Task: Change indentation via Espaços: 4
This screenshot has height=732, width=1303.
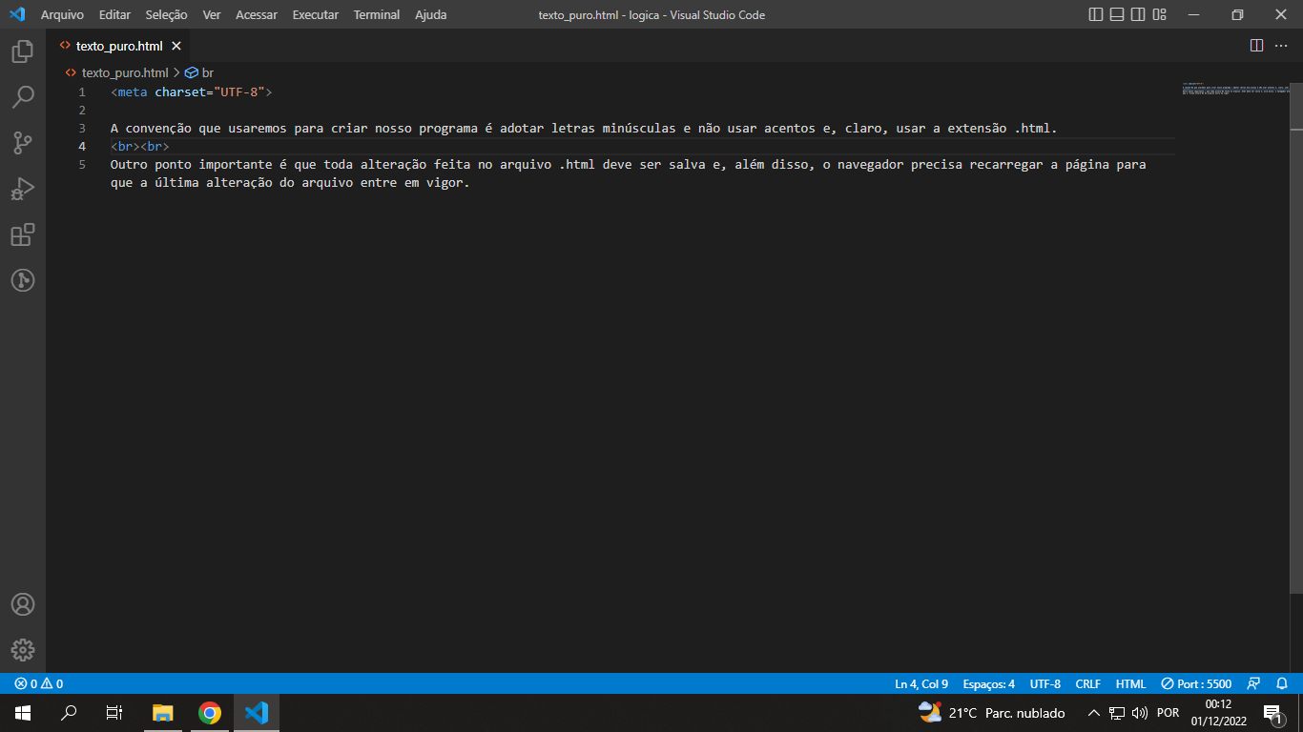Action: point(989,683)
